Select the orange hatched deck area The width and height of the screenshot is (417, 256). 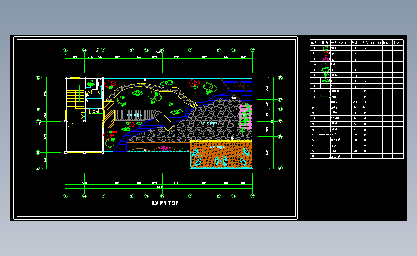(x=221, y=154)
